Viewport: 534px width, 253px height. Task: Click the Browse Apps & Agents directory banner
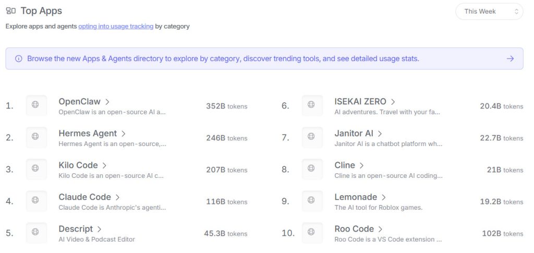click(x=223, y=59)
